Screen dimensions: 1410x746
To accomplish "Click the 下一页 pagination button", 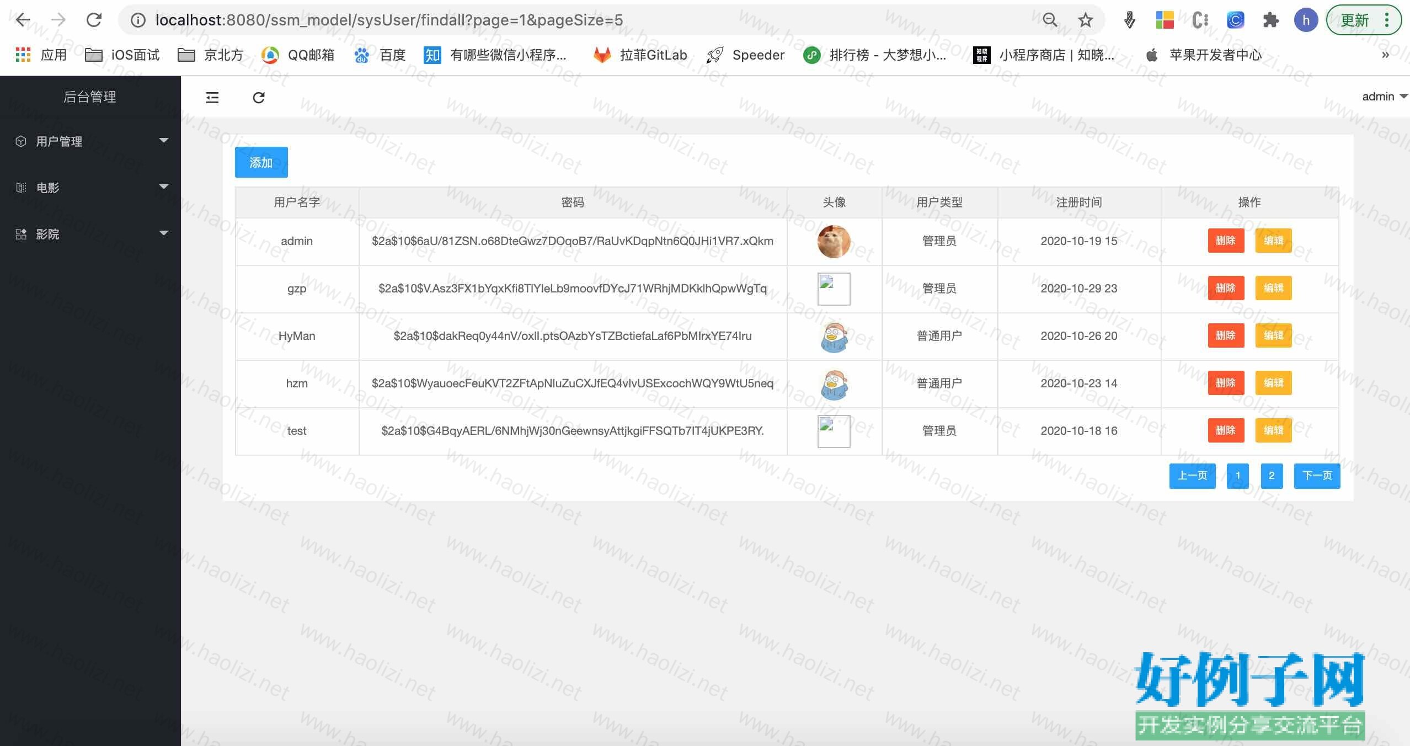I will click(1317, 476).
